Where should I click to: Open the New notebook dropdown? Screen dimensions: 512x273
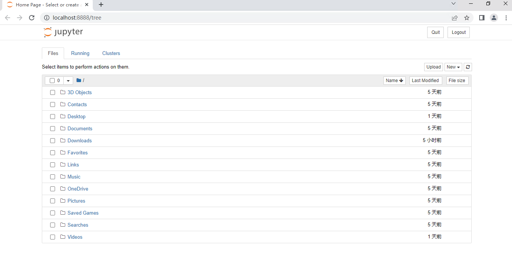pyautogui.click(x=453, y=67)
